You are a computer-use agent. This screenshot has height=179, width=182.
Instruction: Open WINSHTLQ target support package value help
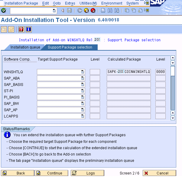point(83,72)
